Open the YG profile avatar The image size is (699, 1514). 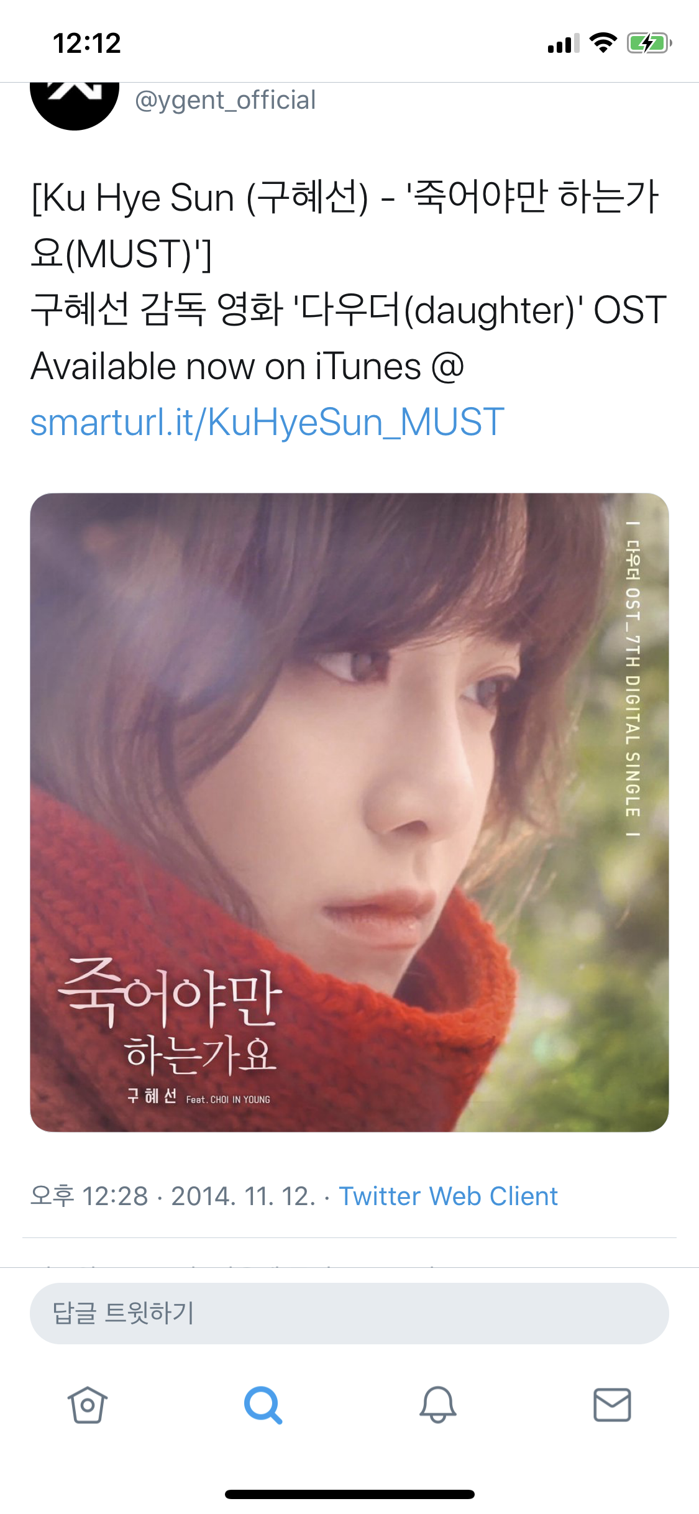[x=75, y=106]
